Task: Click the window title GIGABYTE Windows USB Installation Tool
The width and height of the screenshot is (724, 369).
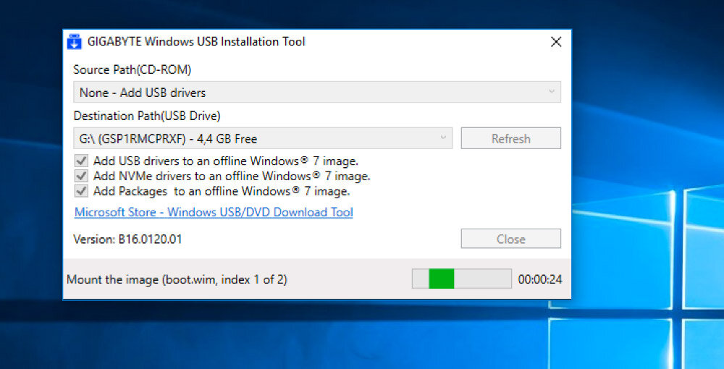Action: [196, 41]
